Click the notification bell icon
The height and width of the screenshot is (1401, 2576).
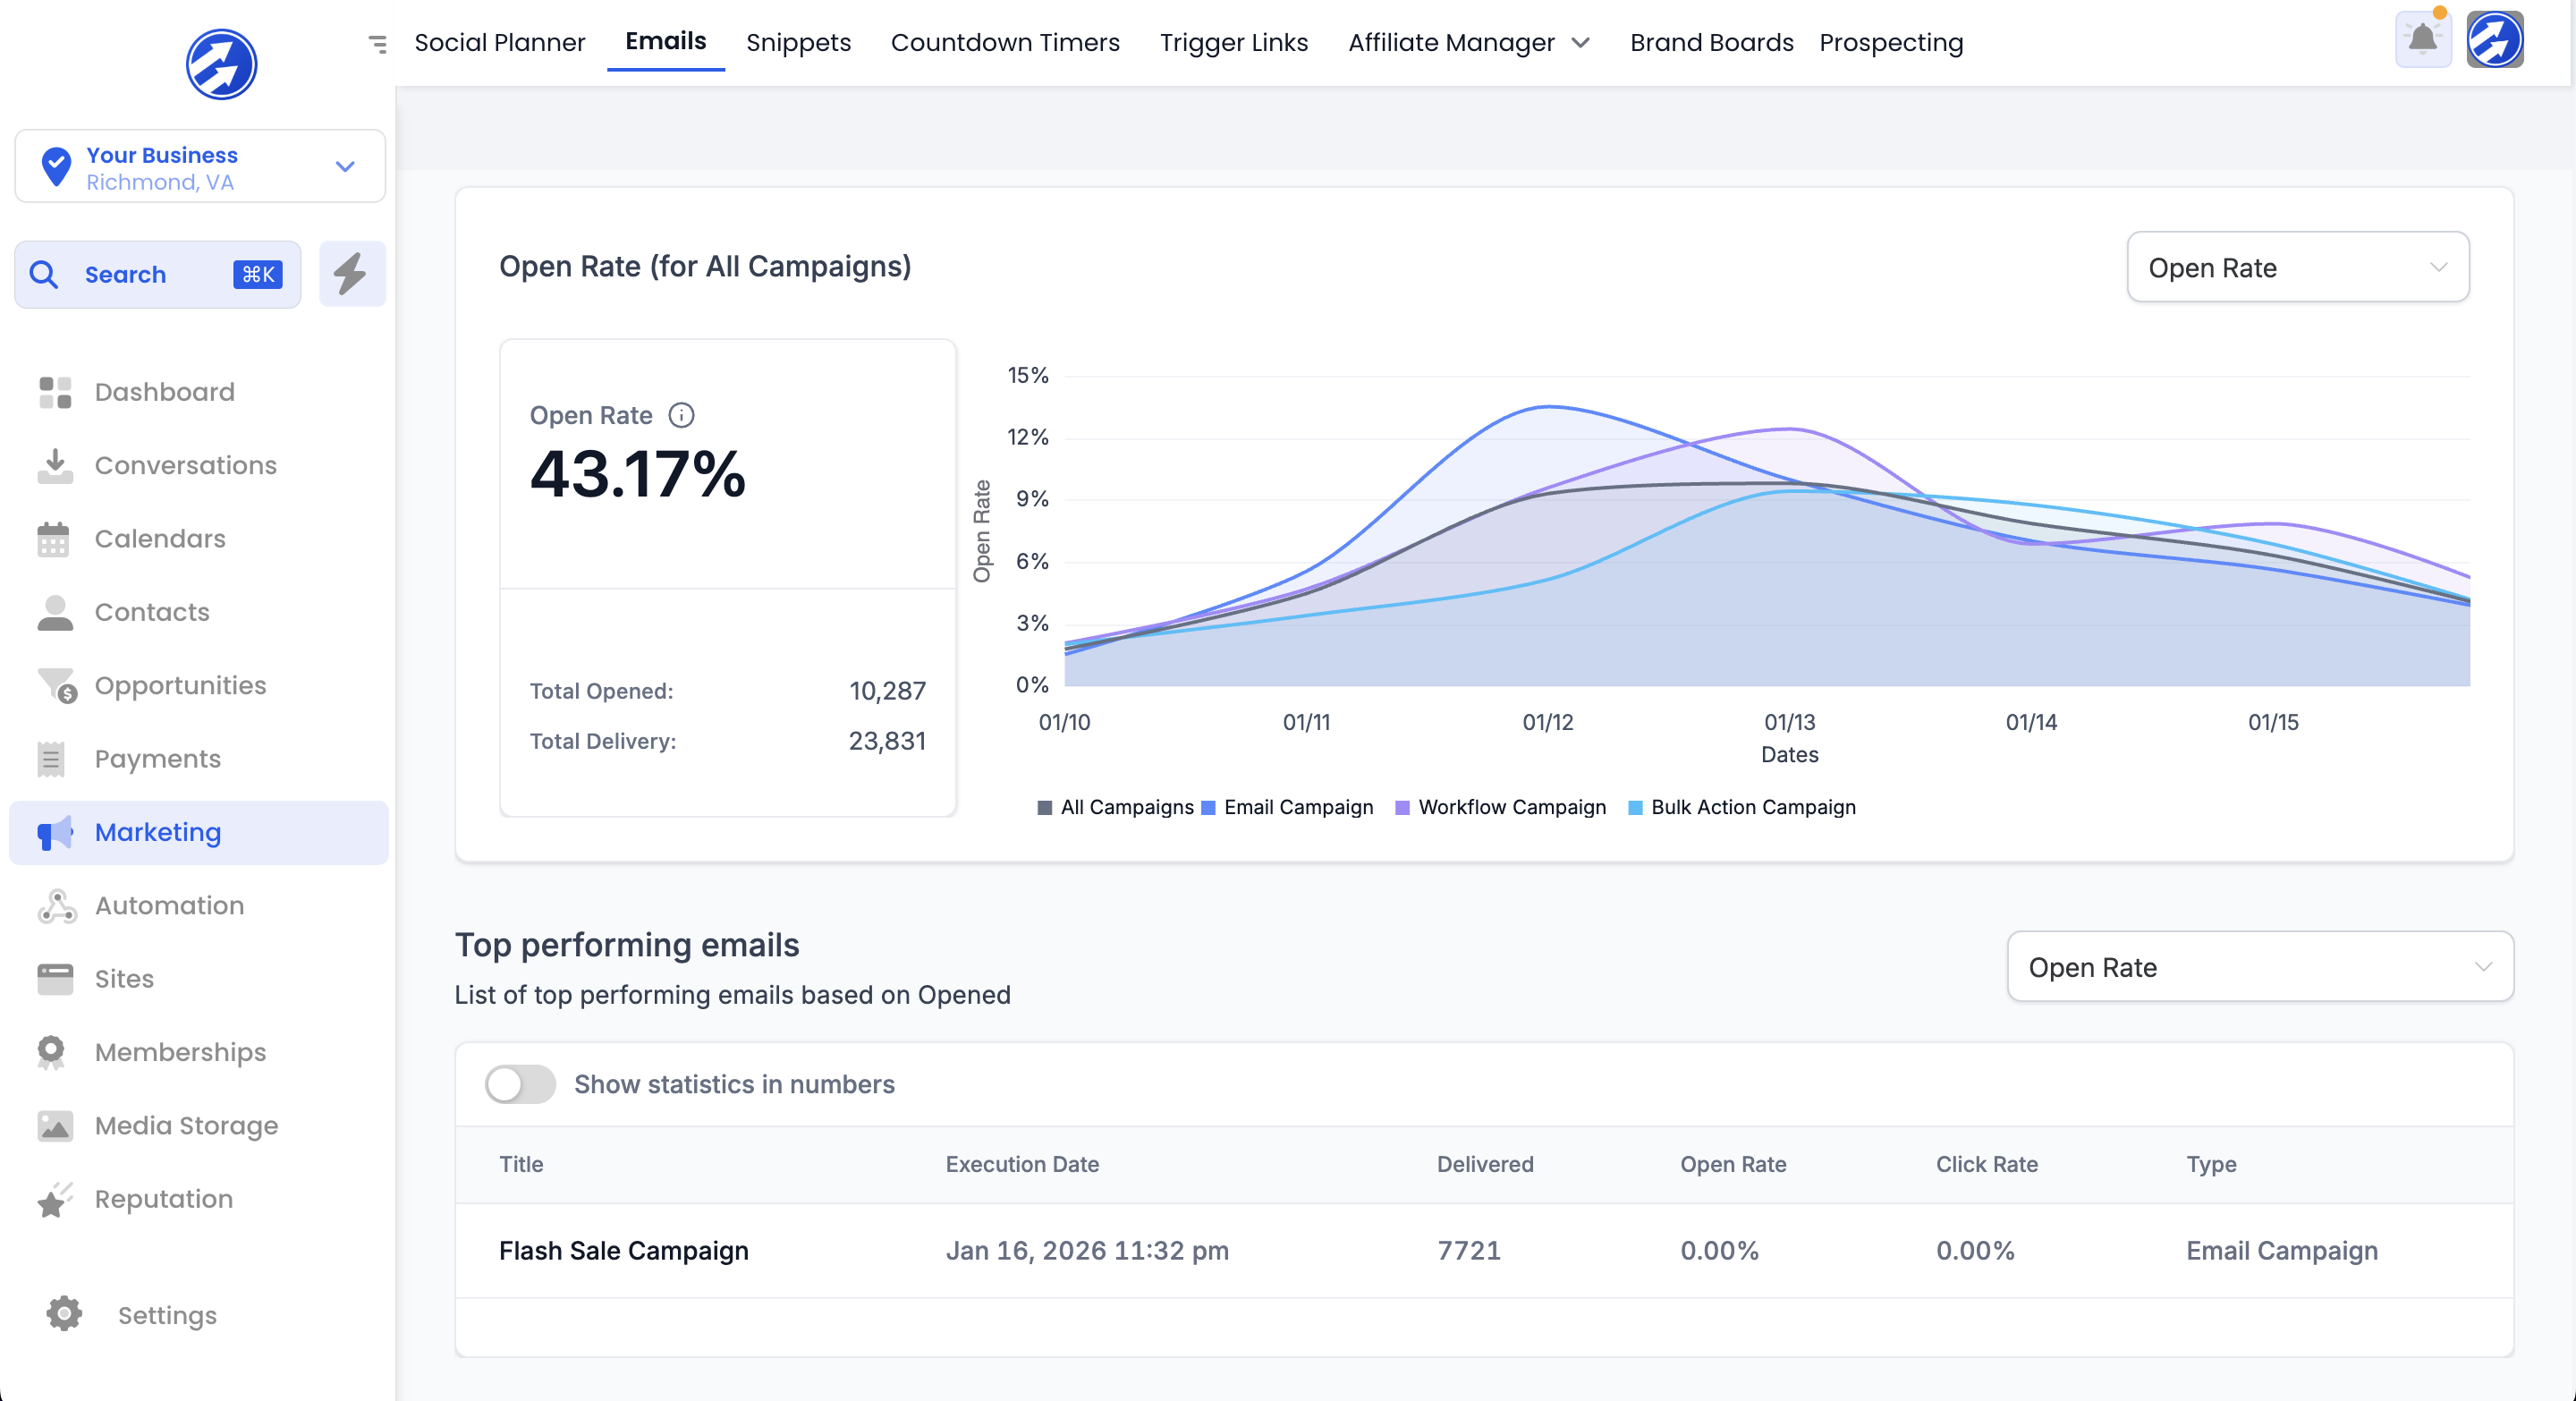pos(2422,41)
